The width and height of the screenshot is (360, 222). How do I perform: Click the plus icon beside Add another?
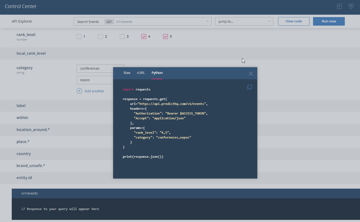(79, 91)
